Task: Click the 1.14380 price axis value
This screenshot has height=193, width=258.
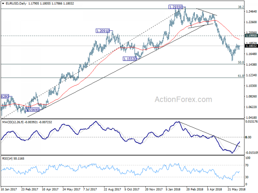Action: (251, 64)
